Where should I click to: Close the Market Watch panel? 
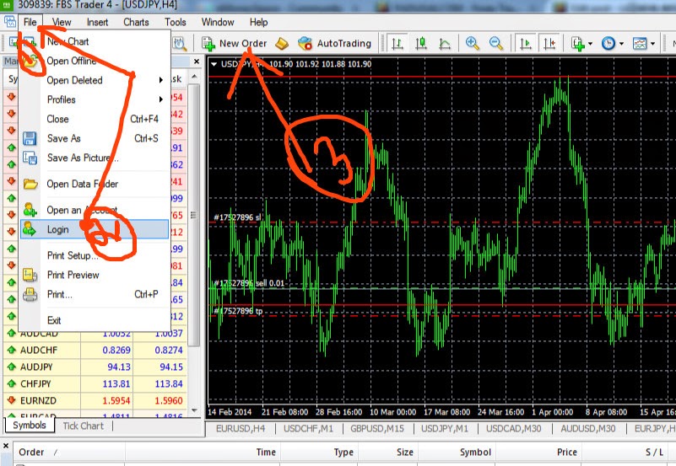click(197, 62)
